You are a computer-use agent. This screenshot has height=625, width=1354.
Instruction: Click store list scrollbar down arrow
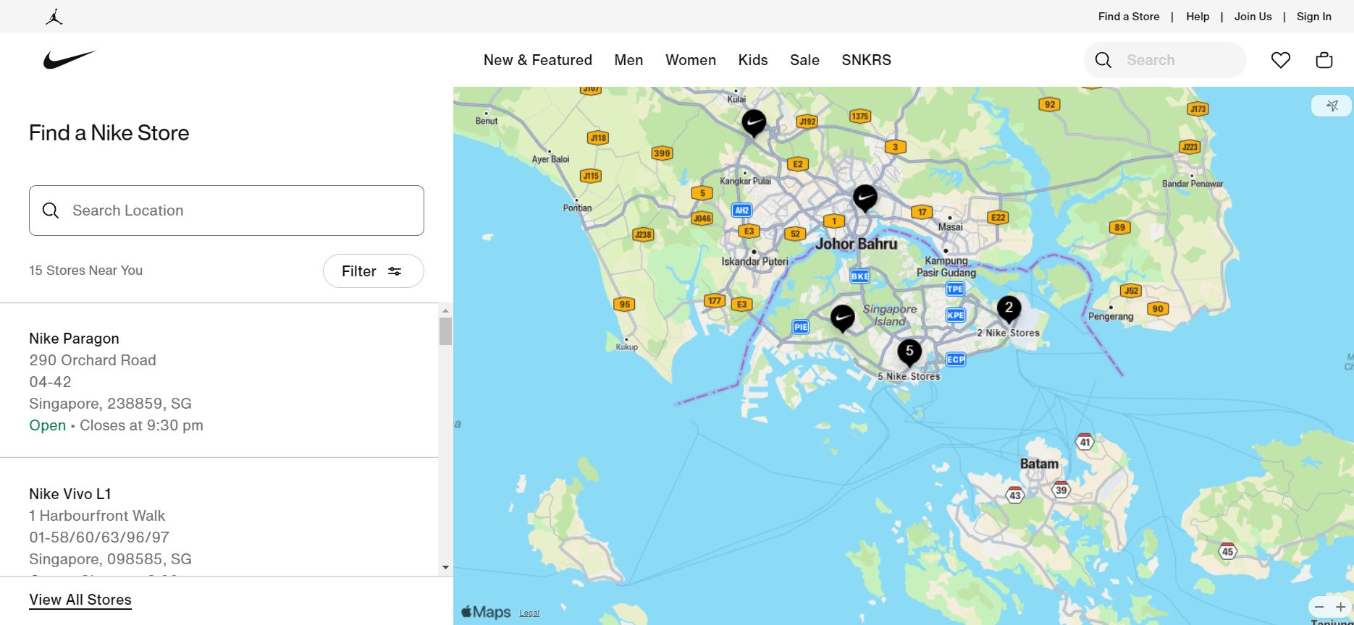[x=445, y=568]
